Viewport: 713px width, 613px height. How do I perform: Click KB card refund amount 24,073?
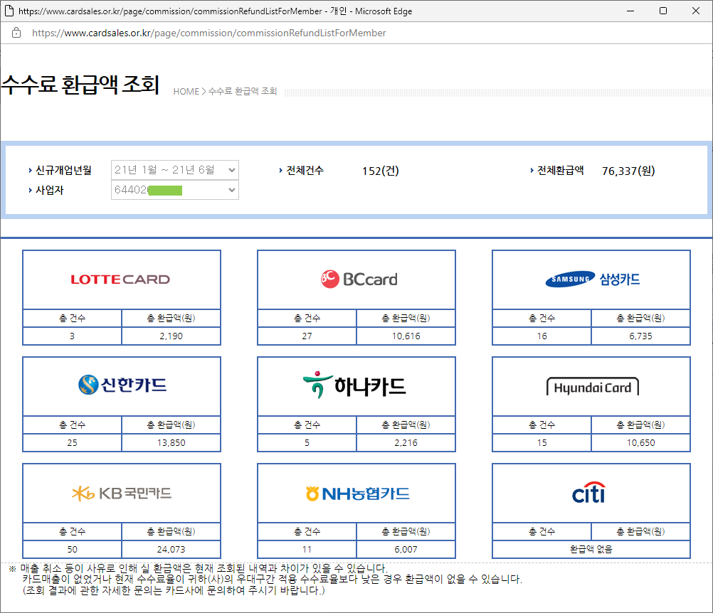tap(171, 549)
